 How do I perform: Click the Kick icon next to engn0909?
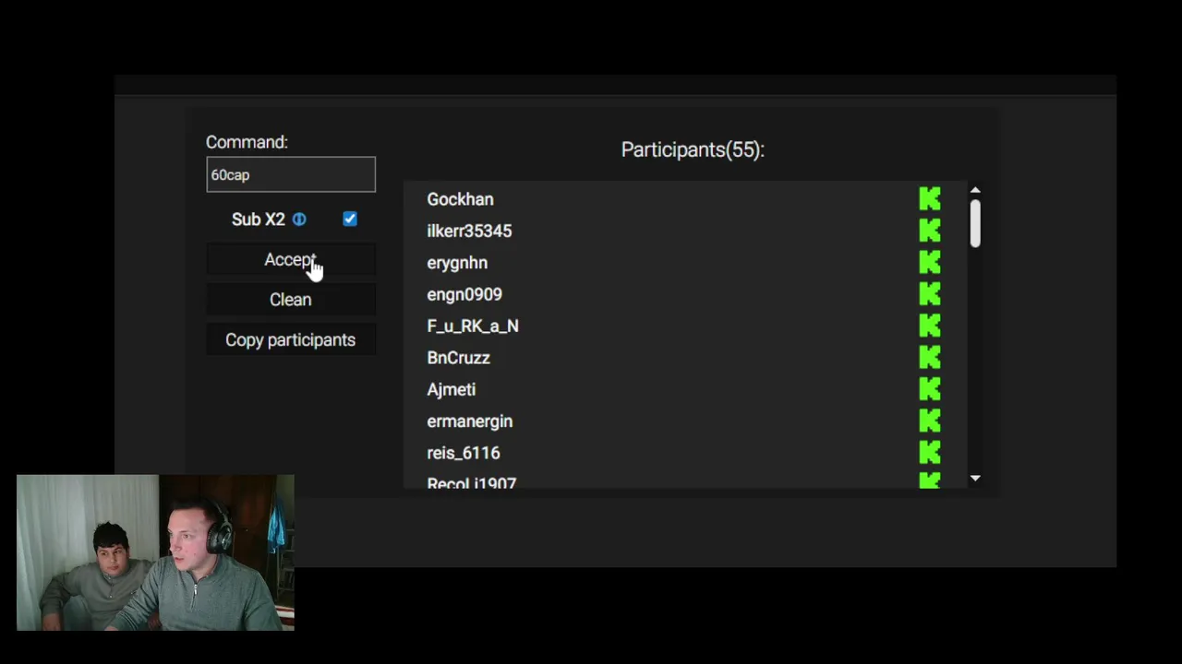930,294
